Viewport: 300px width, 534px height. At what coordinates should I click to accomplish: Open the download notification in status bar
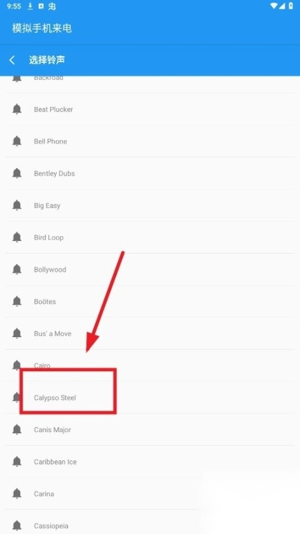coord(30,6)
